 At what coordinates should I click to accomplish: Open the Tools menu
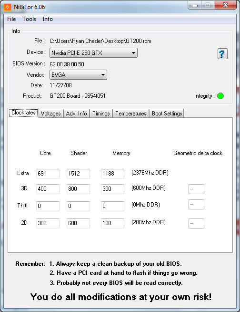click(x=29, y=19)
